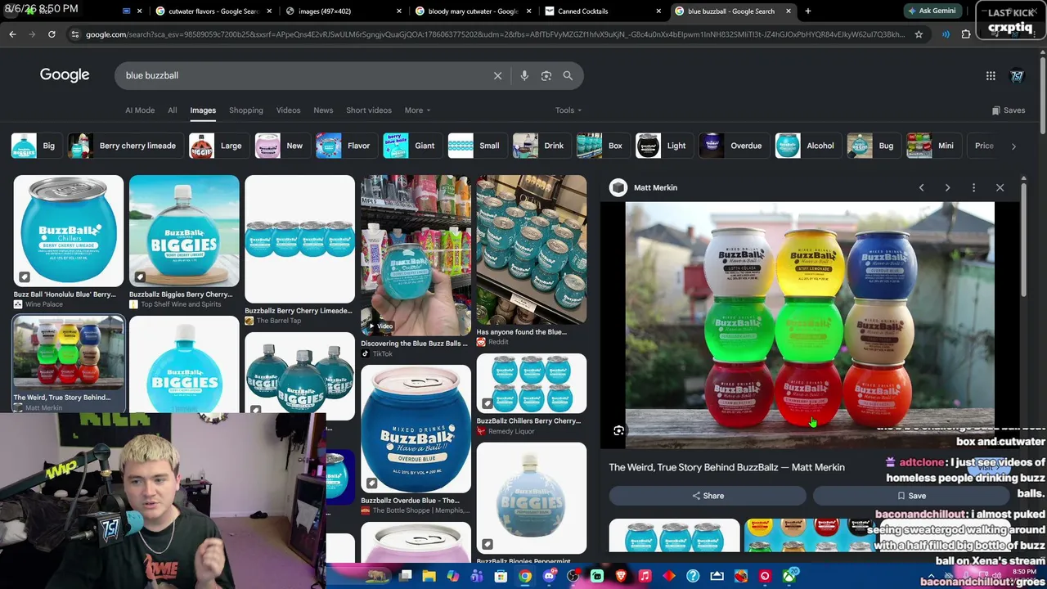Open the Google apps grid
Image resolution: width=1047 pixels, height=589 pixels.
(991, 76)
